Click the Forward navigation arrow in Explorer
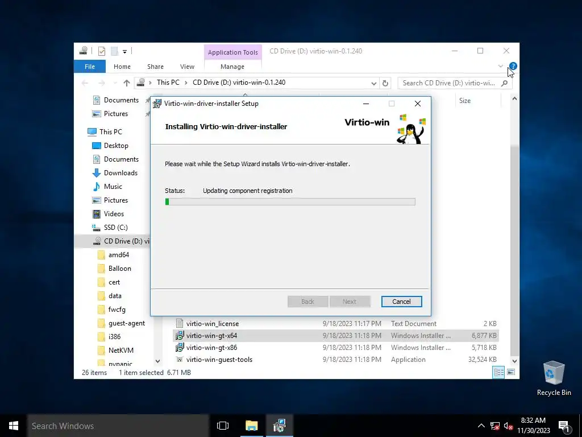The width and height of the screenshot is (582, 437). (x=102, y=83)
